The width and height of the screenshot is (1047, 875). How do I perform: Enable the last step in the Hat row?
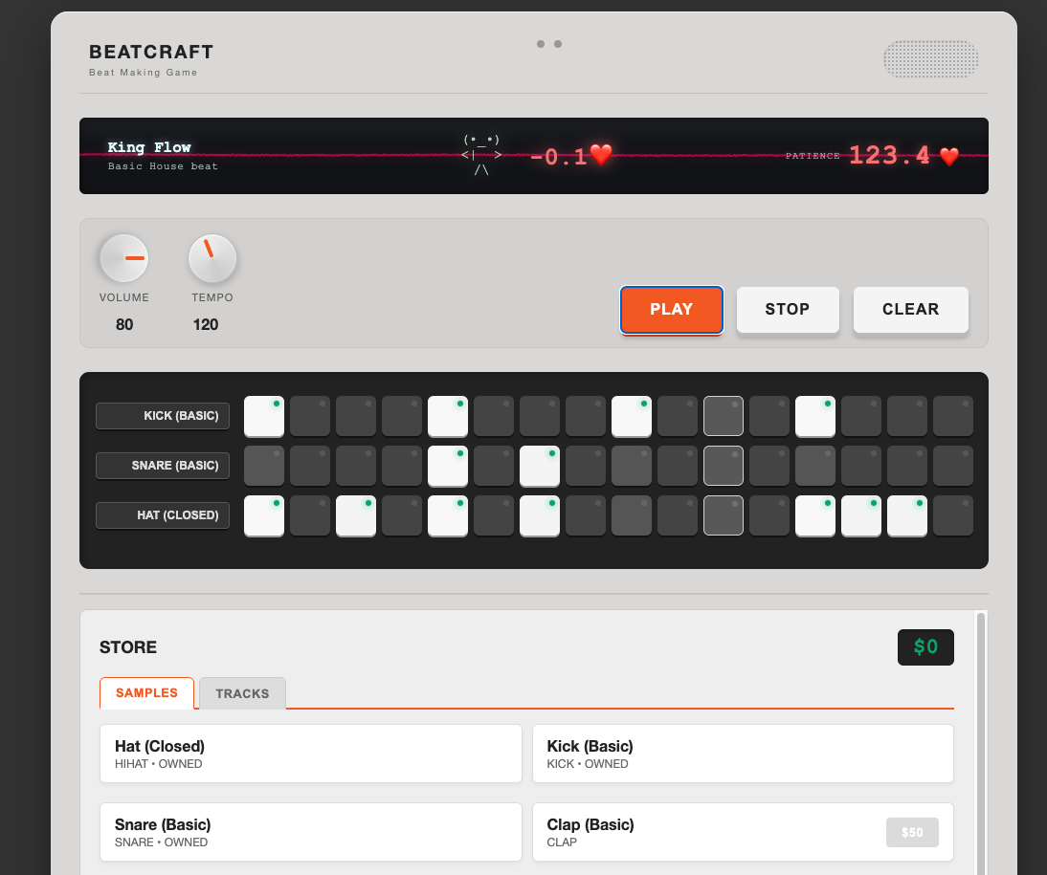[953, 515]
